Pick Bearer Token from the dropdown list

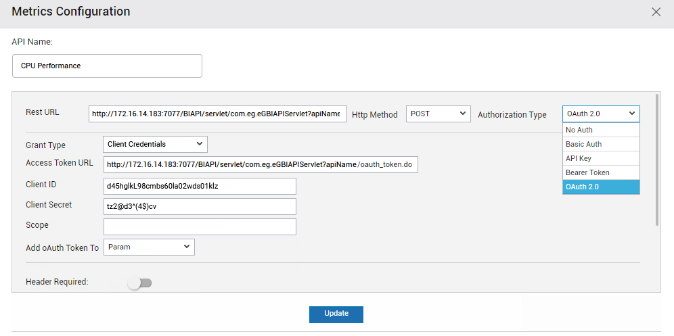point(601,172)
